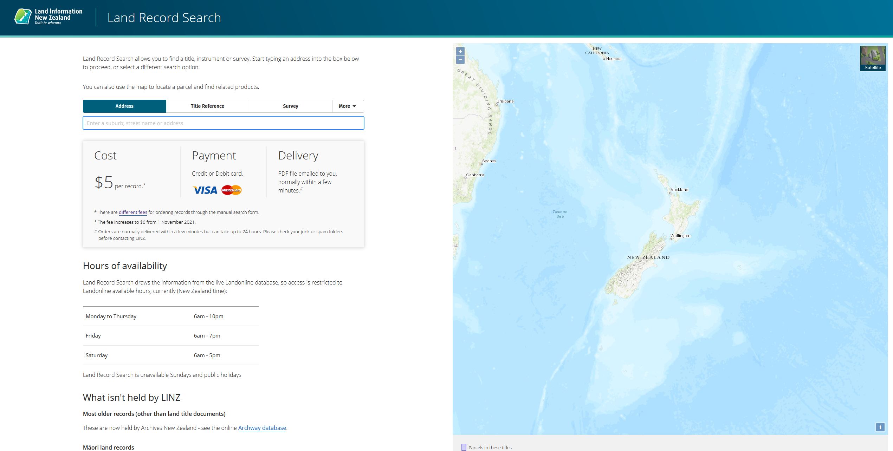Zoom in on the map

click(460, 51)
